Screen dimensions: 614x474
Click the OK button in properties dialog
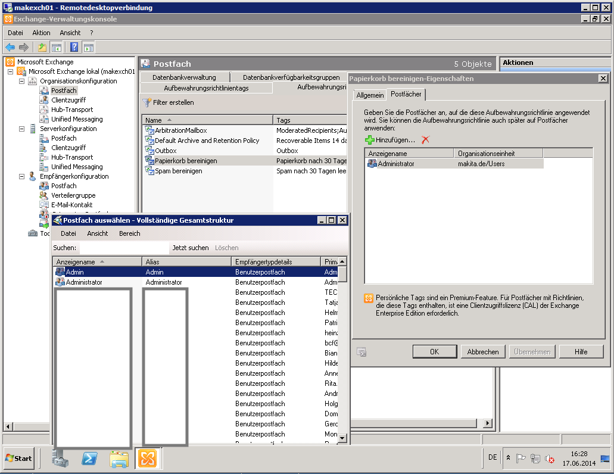pos(435,351)
